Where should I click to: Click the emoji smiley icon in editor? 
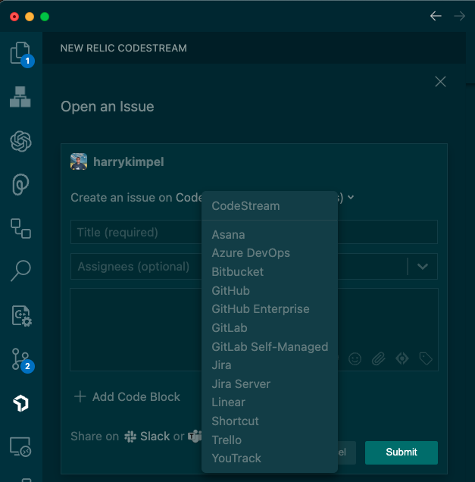tap(355, 358)
